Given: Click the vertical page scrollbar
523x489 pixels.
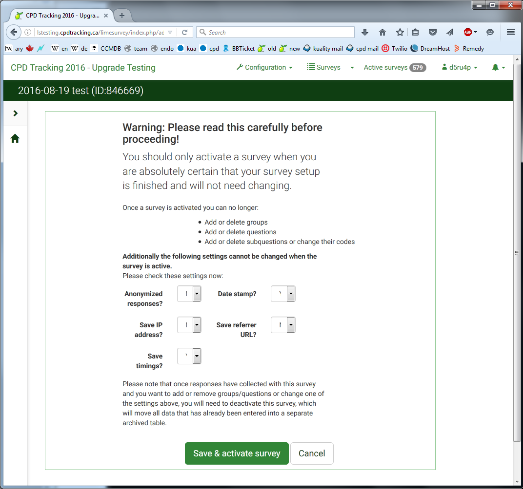Looking at the screenshot, I should (517, 253).
